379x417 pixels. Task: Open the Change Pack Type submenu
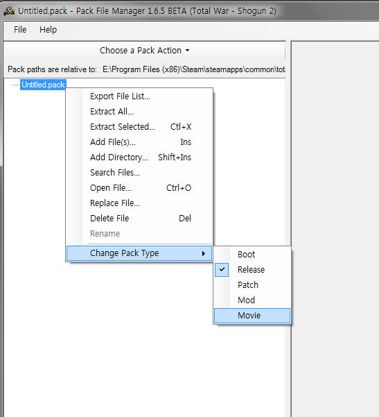139,253
